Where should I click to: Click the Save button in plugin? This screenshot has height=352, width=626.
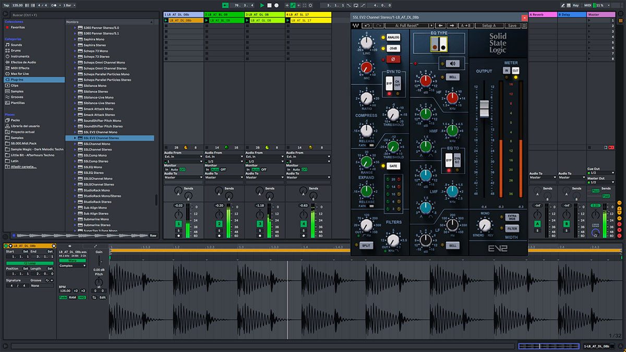click(x=512, y=25)
